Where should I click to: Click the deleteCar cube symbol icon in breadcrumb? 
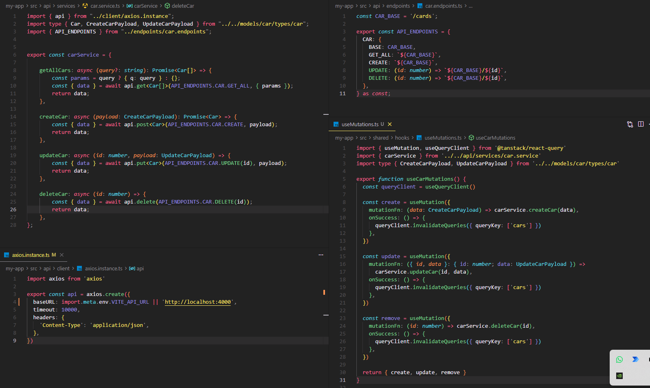click(x=167, y=6)
